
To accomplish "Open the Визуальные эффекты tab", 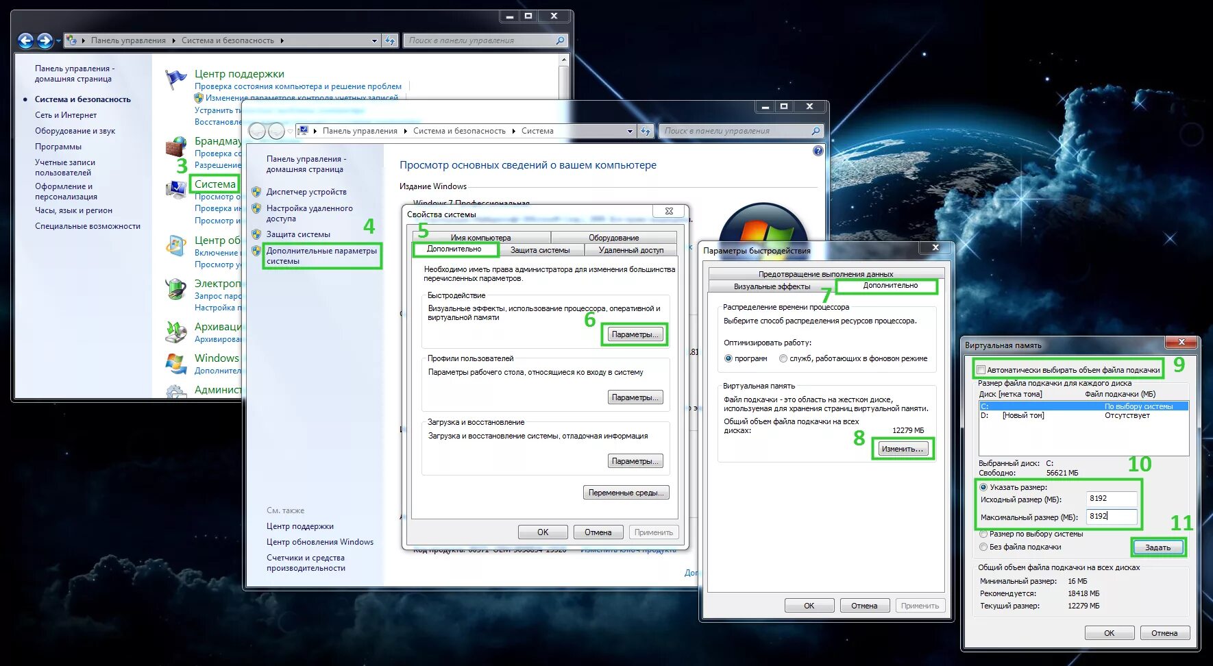I will tap(772, 286).
